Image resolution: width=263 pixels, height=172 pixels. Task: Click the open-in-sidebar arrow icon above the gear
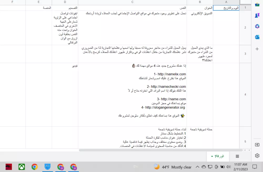(257, 144)
